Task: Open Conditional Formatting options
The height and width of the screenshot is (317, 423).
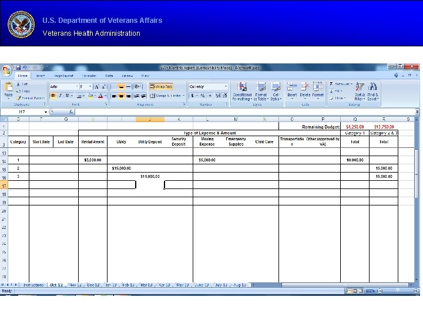Action: (x=242, y=92)
